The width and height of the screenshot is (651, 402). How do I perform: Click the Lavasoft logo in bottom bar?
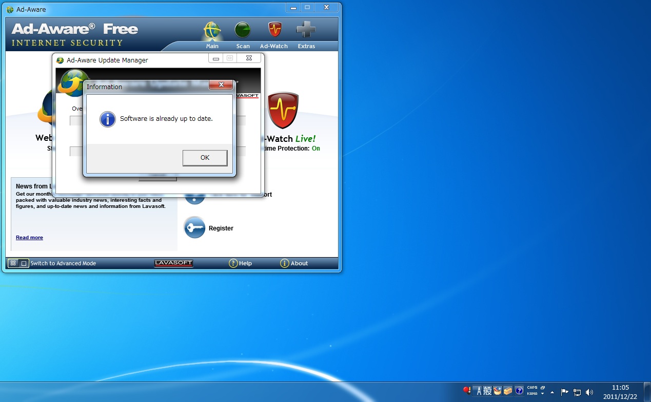pos(173,263)
